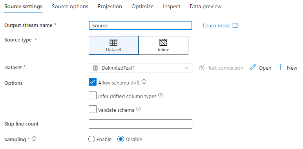The image size is (303, 149).
Task: Click the Dataset table grid icon
Action: click(x=113, y=42)
